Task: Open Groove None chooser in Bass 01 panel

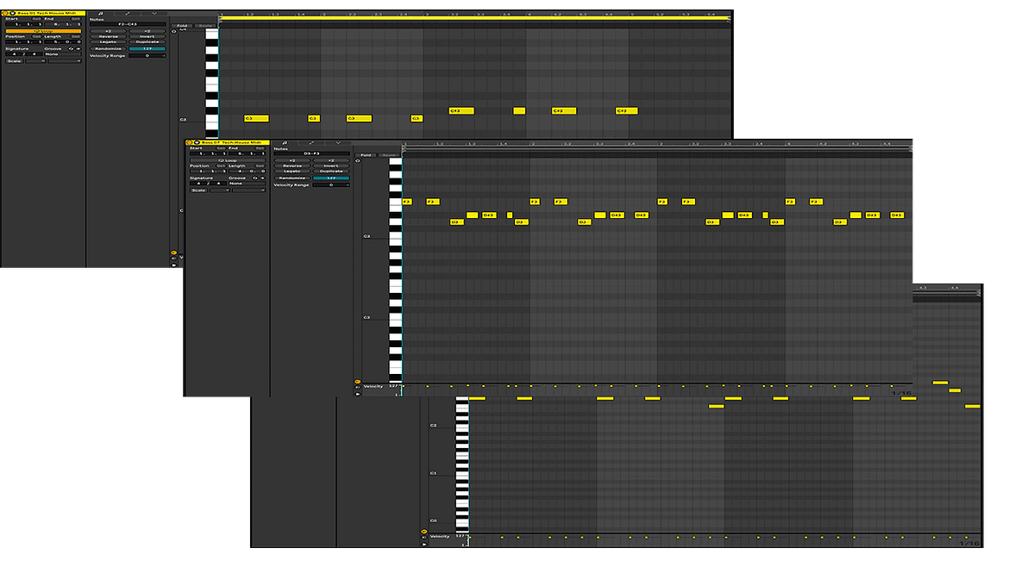Action: point(62,54)
